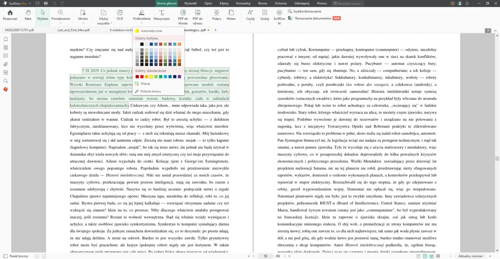The height and width of the screenshot is (259, 500).
Task: Switch to thumbnail grid view mode
Action: (x=438, y=256)
